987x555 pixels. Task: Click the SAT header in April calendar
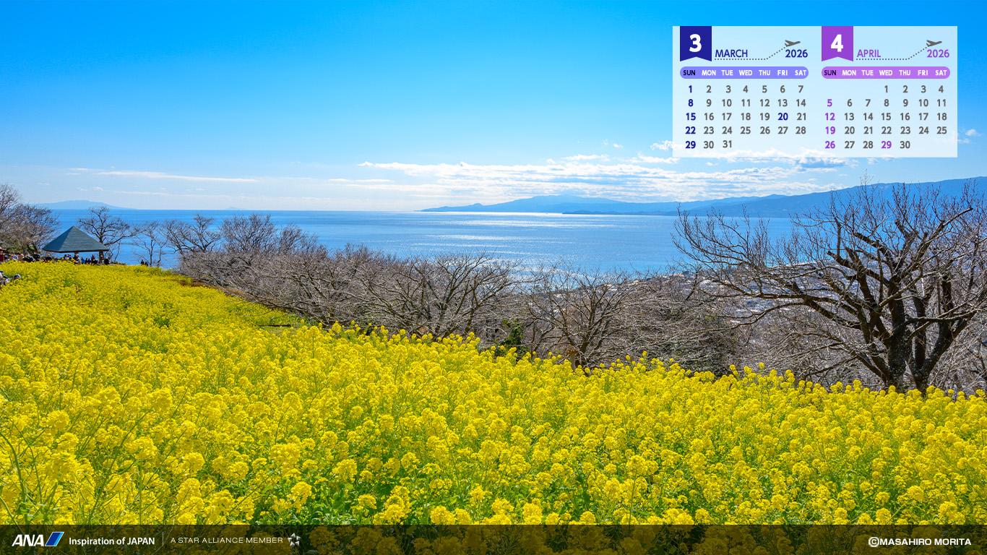(x=941, y=73)
